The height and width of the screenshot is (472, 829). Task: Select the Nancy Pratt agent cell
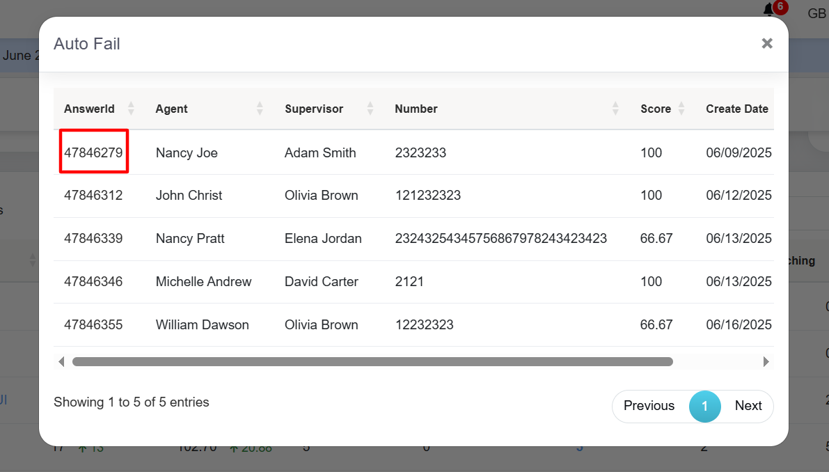coord(190,239)
